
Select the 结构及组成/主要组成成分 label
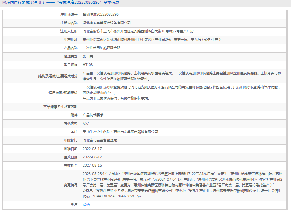[x=58, y=76]
